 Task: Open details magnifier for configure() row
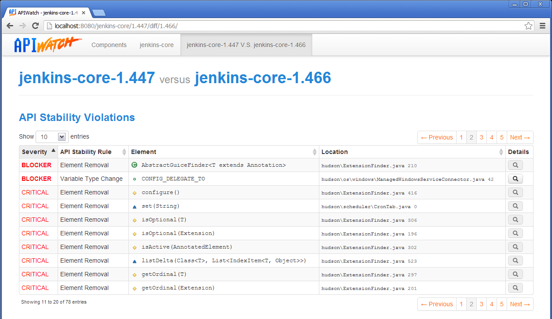515,193
